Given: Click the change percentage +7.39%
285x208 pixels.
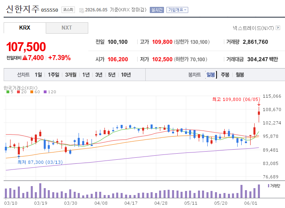Looking at the screenshot, I should point(59,58).
